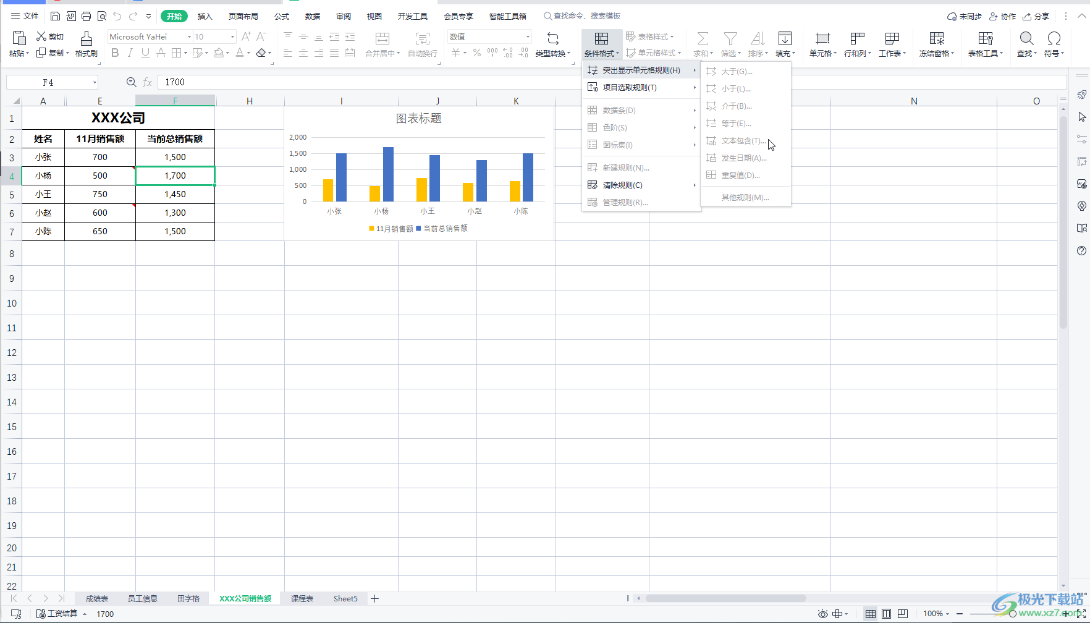This screenshot has height=623, width=1090.
Task: Click the Cut (剪切) scissors icon
Action: 41,36
